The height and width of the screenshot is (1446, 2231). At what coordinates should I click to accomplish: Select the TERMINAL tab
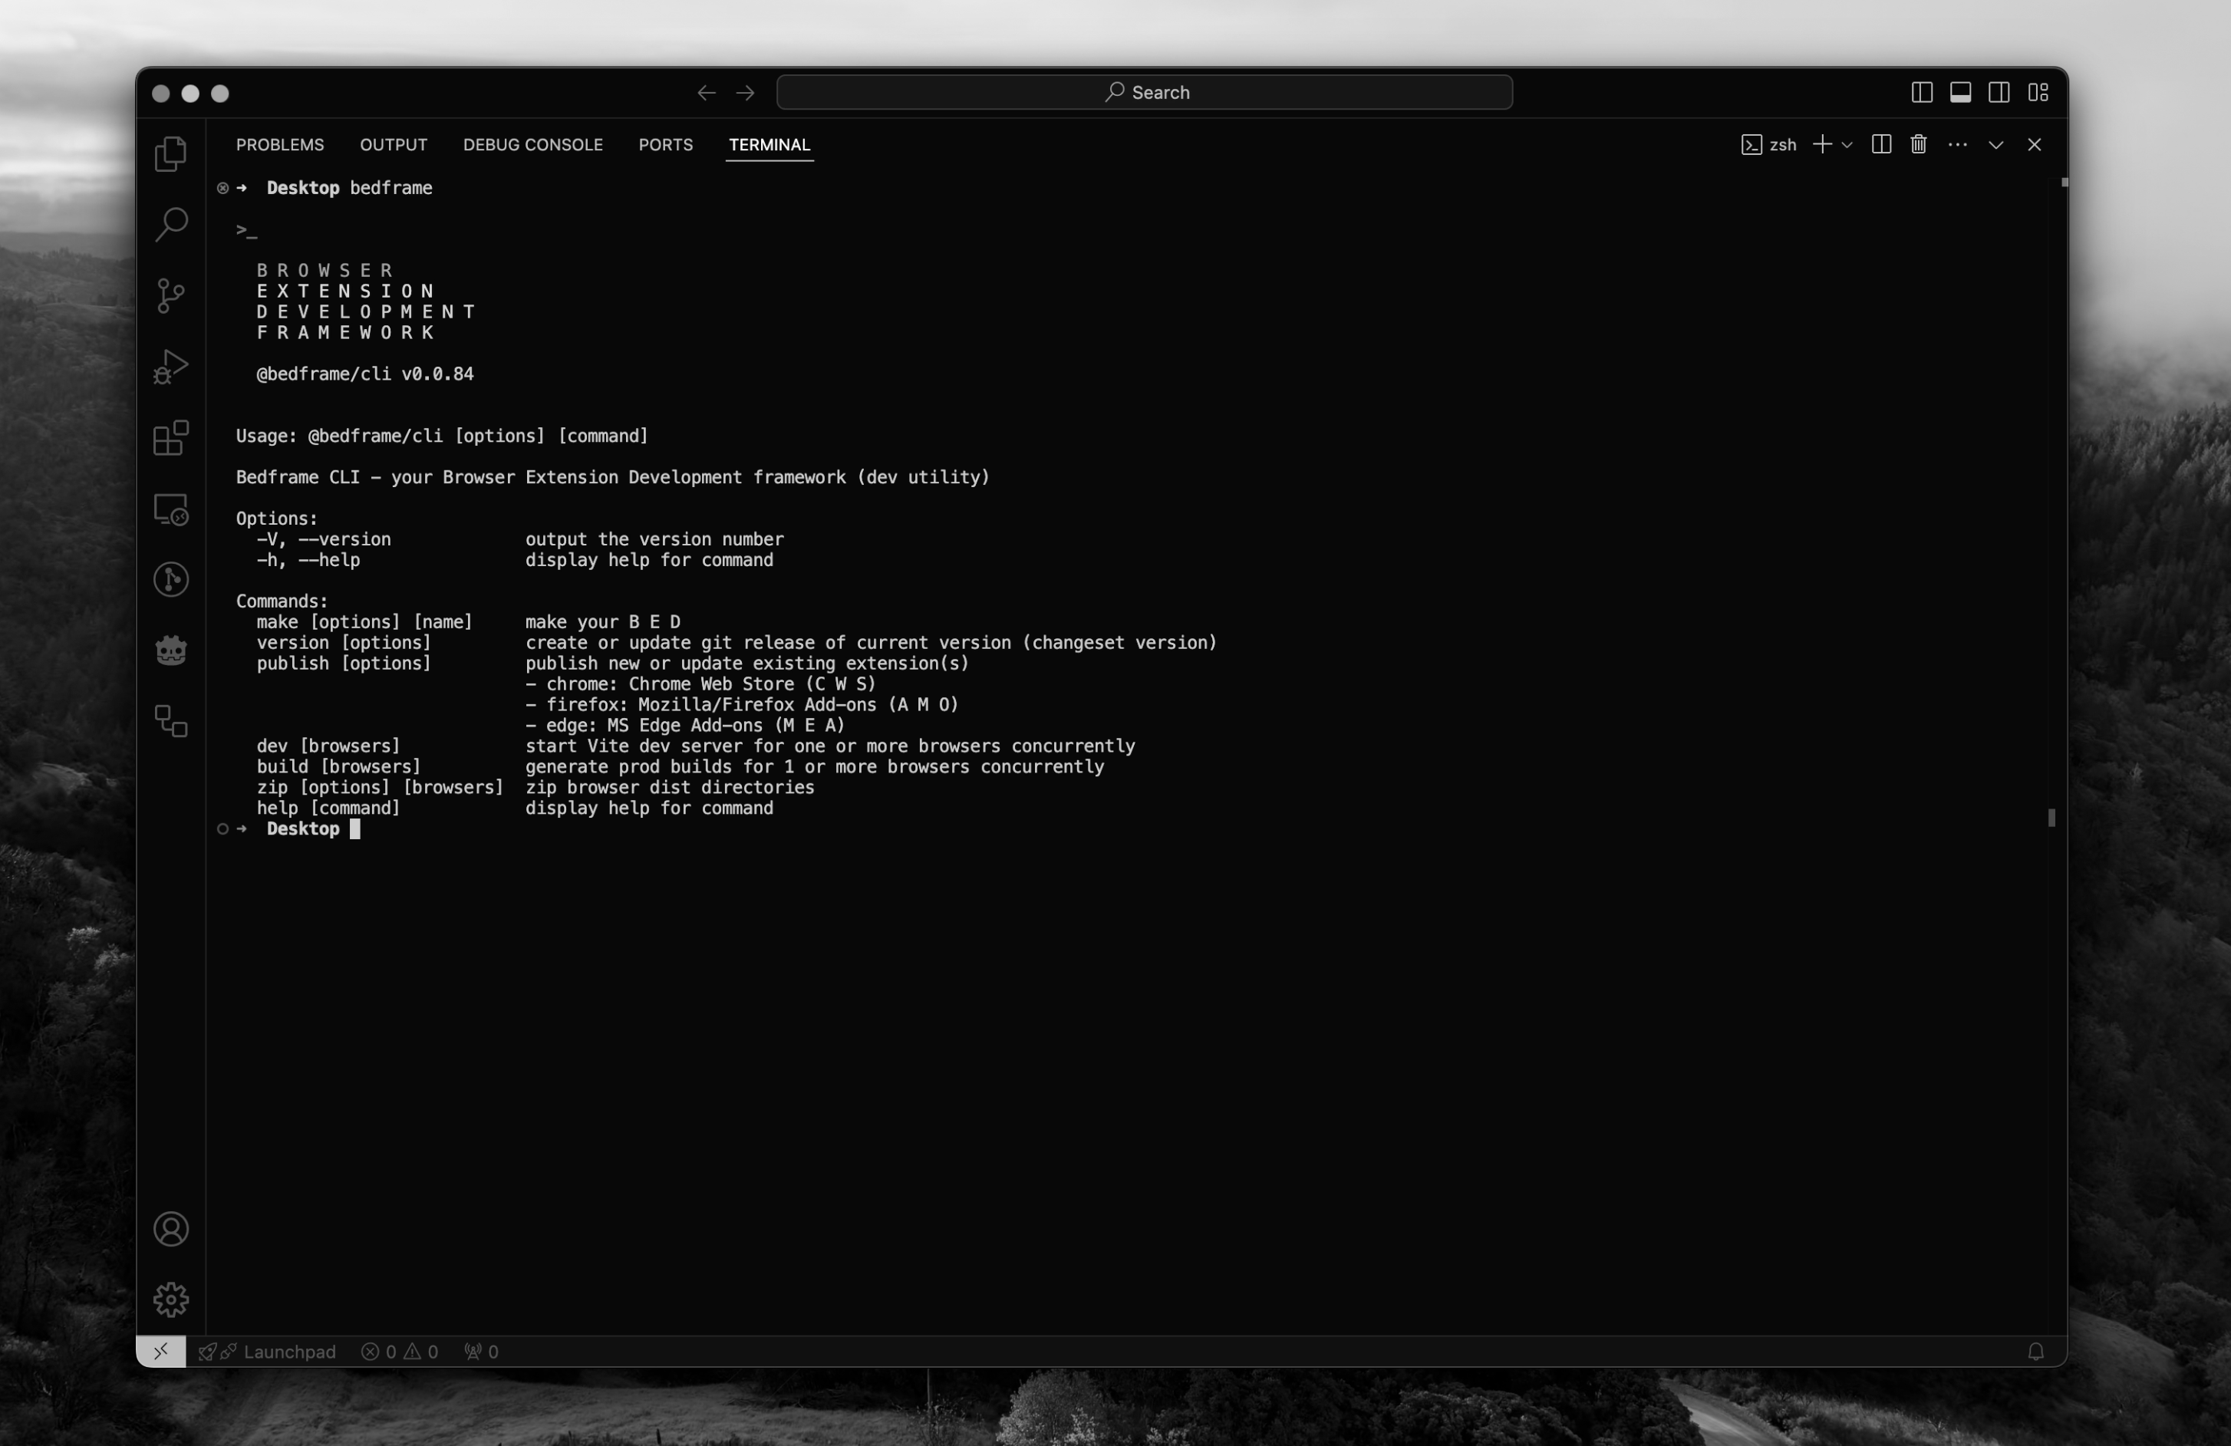[769, 144]
